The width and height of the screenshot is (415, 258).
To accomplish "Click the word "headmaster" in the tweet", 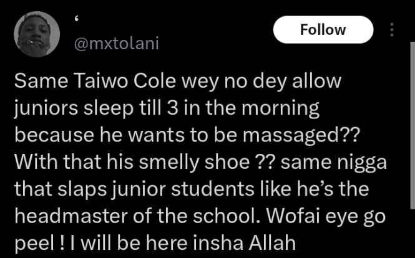I will pyautogui.click(x=71, y=216).
